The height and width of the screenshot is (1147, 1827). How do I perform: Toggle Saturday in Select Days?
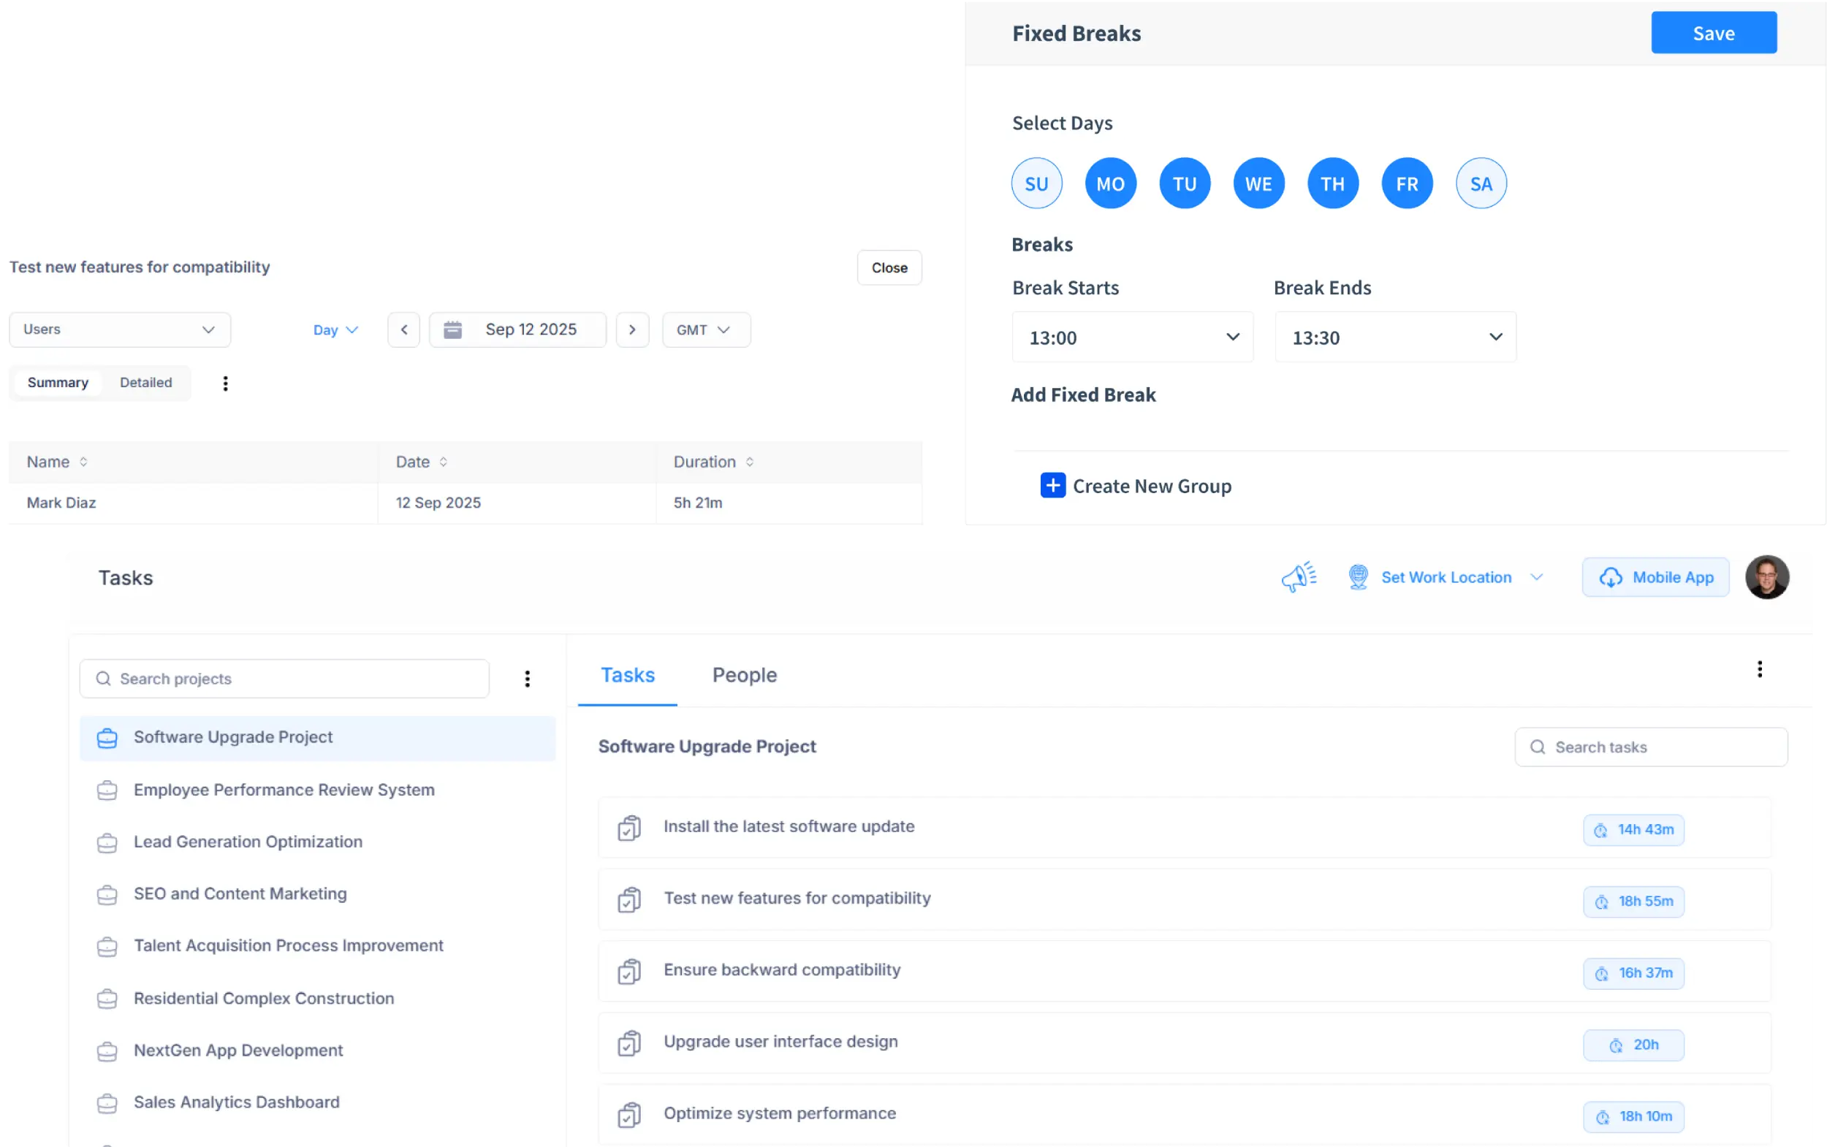click(x=1481, y=183)
